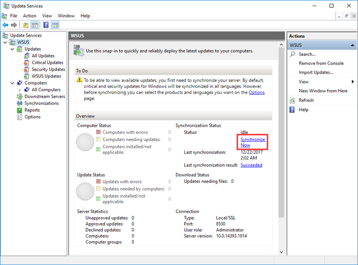This screenshot has height=265, width=358.
Task: Click the Options node icon
Action: coord(20,117)
